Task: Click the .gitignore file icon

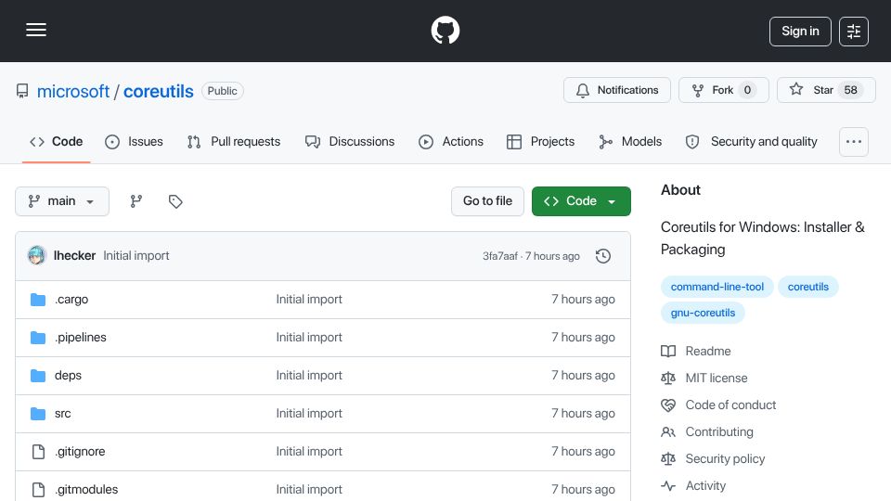Action: (38, 452)
